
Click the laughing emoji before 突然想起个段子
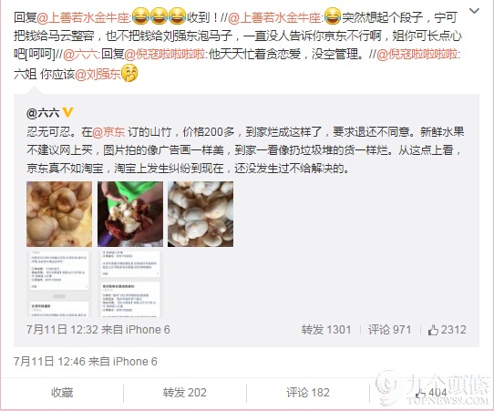pyautogui.click(x=333, y=16)
